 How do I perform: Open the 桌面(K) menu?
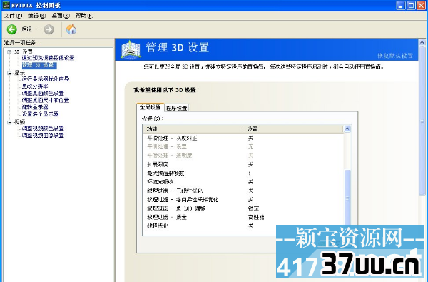pos(61,16)
